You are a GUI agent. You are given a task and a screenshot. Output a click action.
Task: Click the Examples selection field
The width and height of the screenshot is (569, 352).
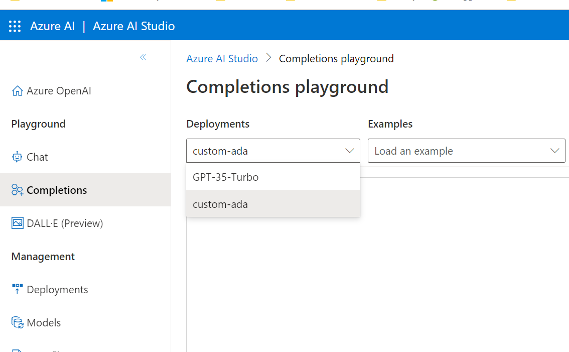tap(467, 151)
